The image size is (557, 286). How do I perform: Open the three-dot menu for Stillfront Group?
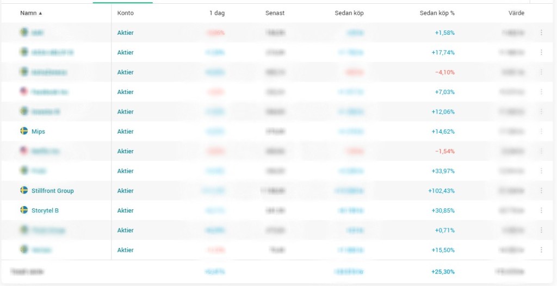click(541, 190)
